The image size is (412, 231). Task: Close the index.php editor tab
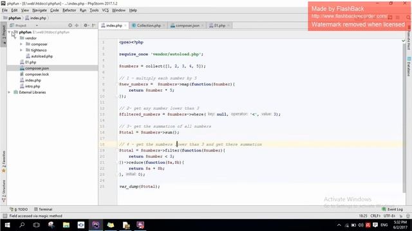click(x=126, y=26)
